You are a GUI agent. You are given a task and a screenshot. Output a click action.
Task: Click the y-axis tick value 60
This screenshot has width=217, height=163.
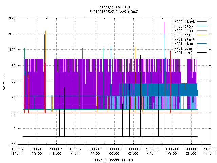point(13,81)
